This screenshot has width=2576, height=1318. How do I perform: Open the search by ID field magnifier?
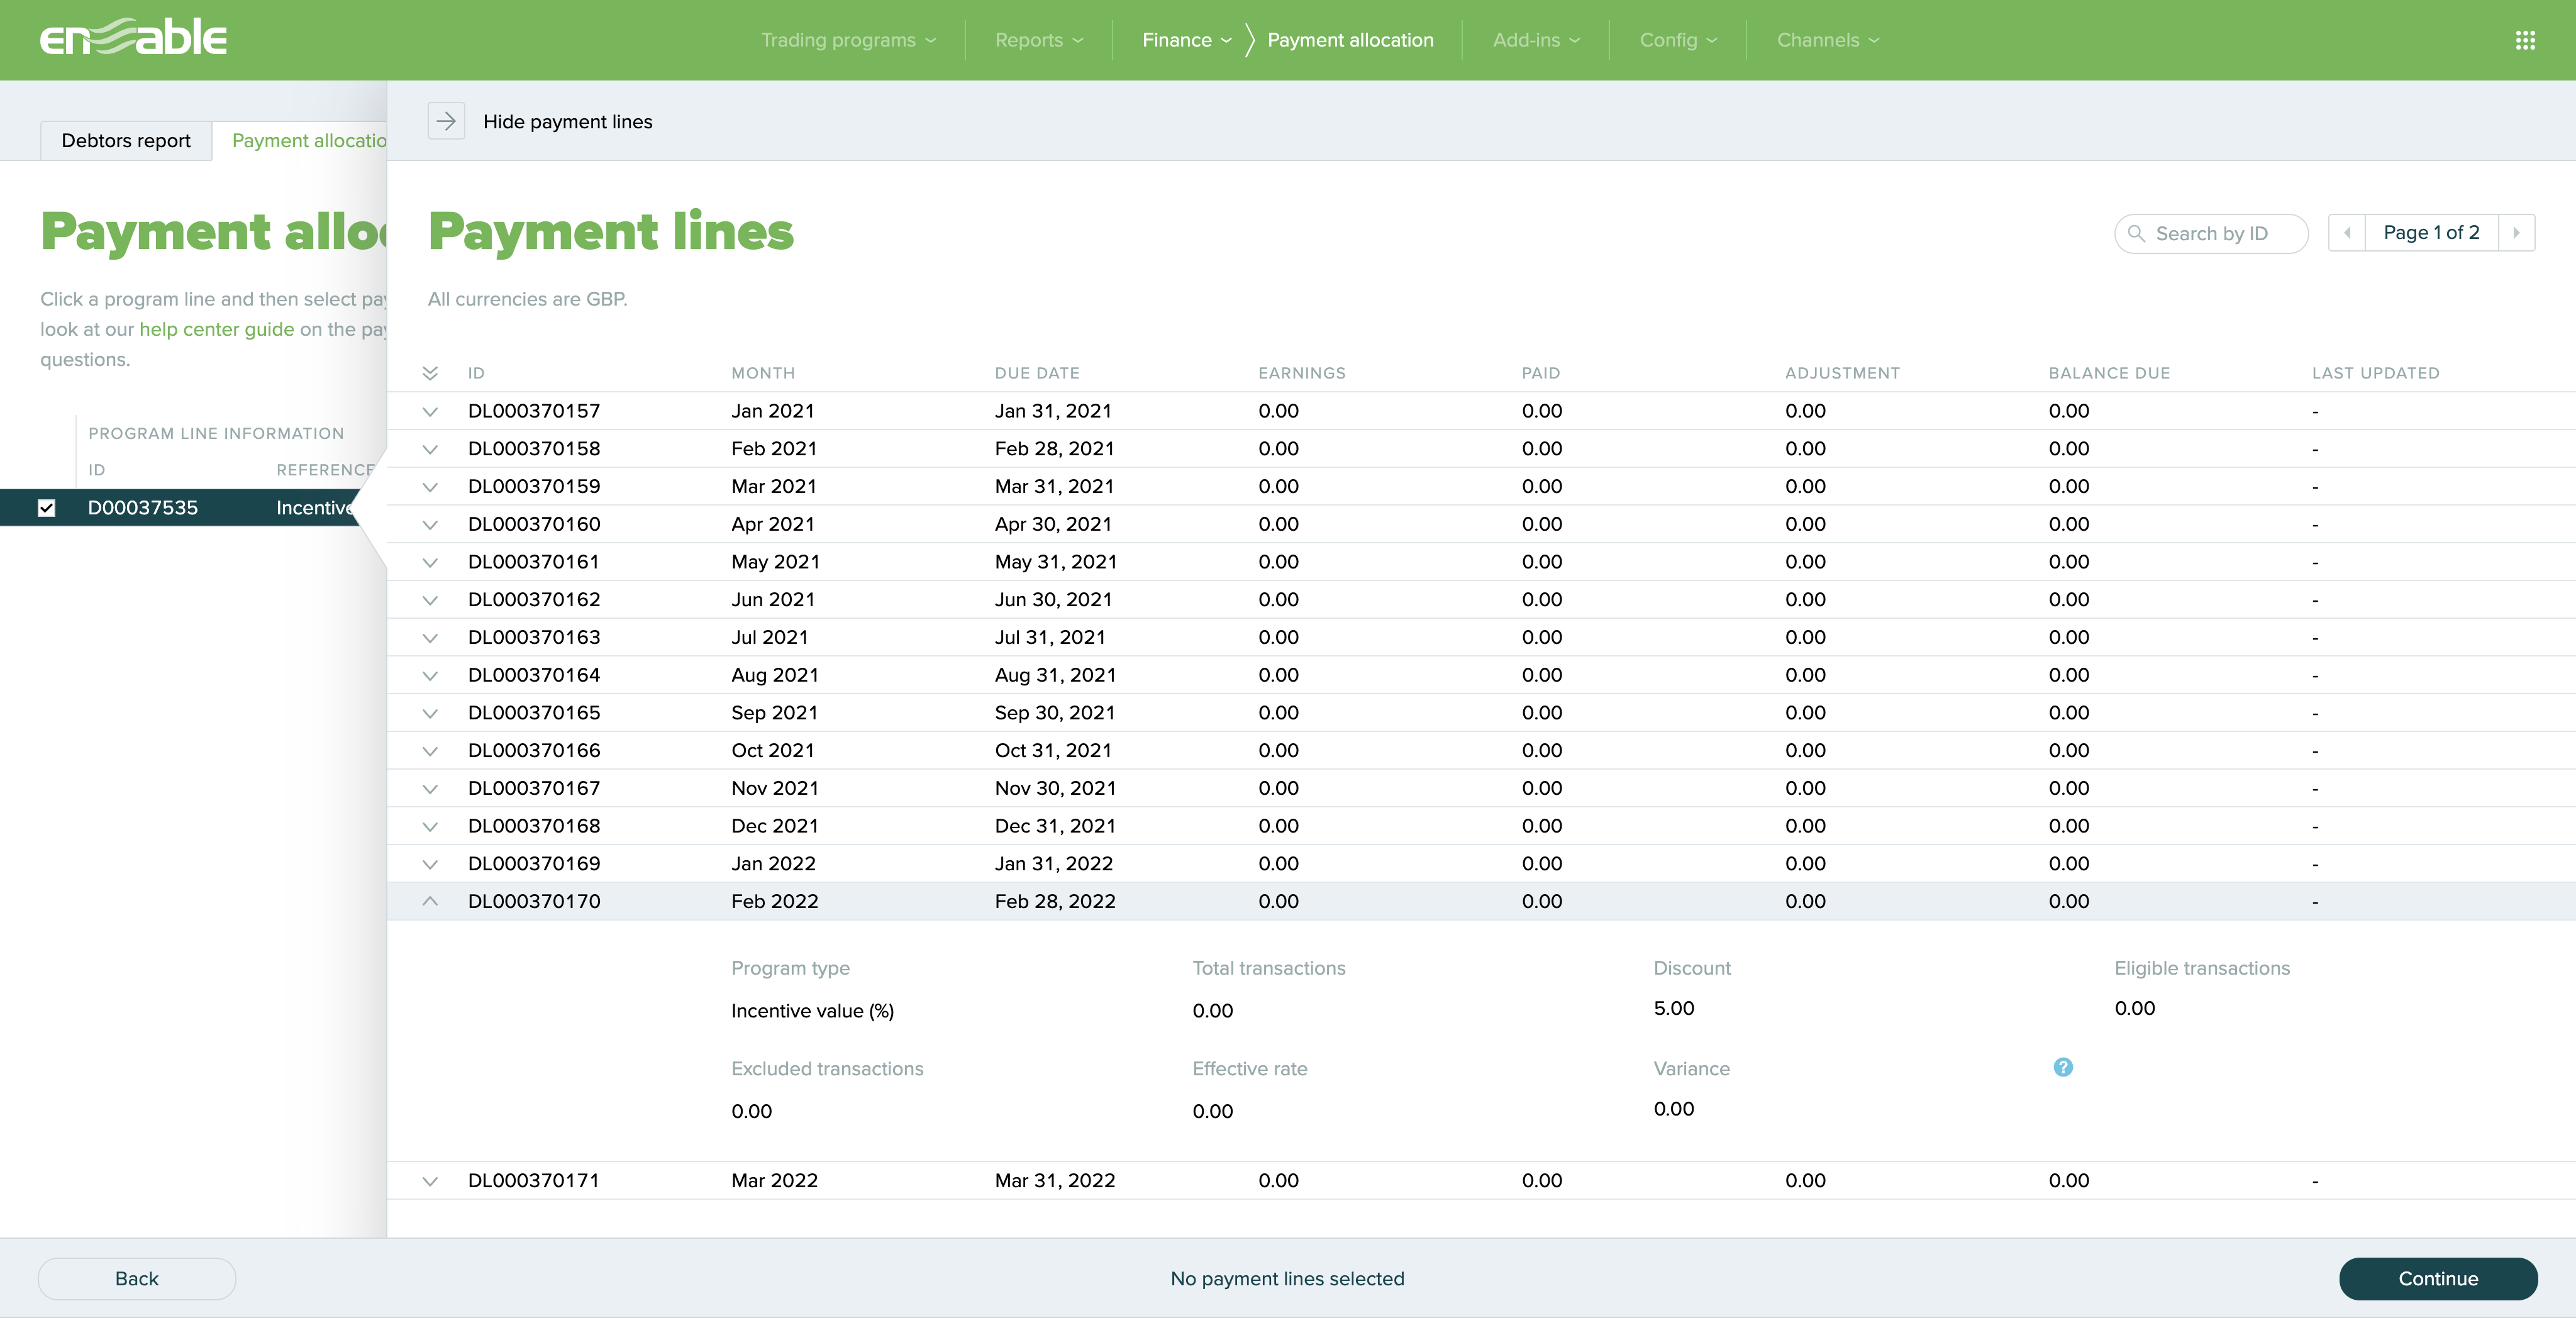2136,233
